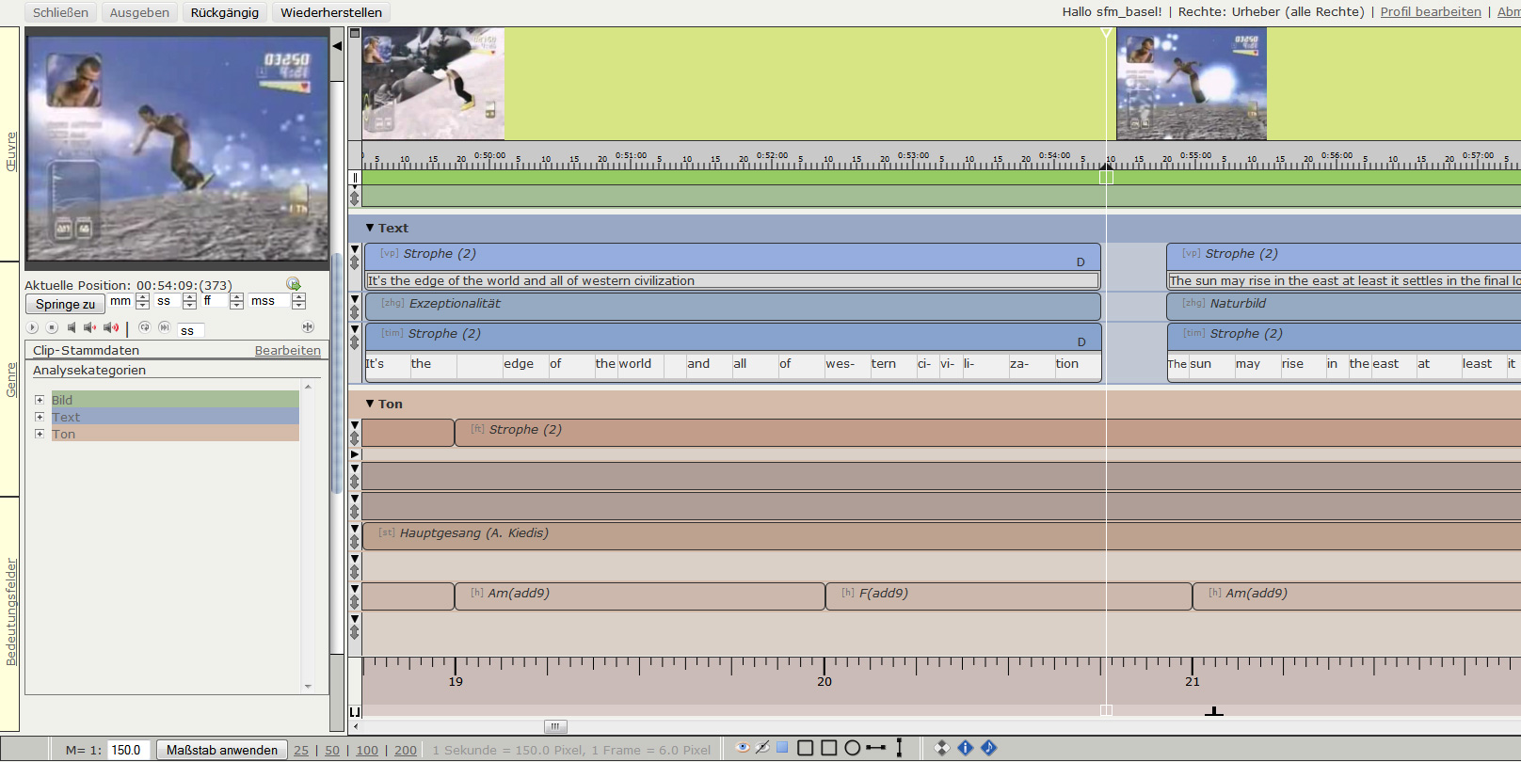Toggle loop playback icon
Screen dimensions: 1521x762
coord(144,327)
